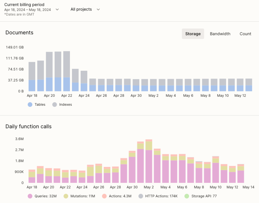Click the '74.51 GB' axis label
The height and width of the screenshot is (203, 259).
pyautogui.click(x=16, y=69)
